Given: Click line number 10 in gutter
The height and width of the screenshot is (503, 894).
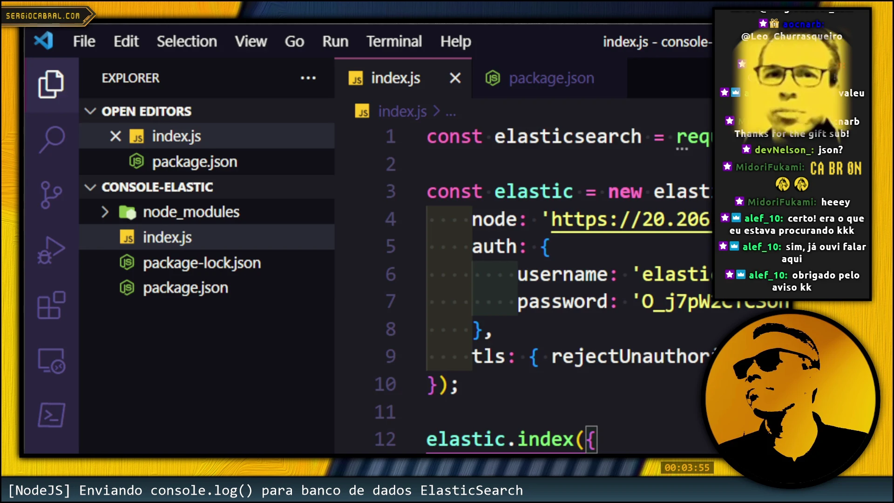Looking at the screenshot, I should pos(385,385).
